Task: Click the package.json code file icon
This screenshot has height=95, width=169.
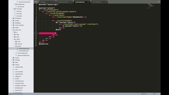Action: [13, 88]
